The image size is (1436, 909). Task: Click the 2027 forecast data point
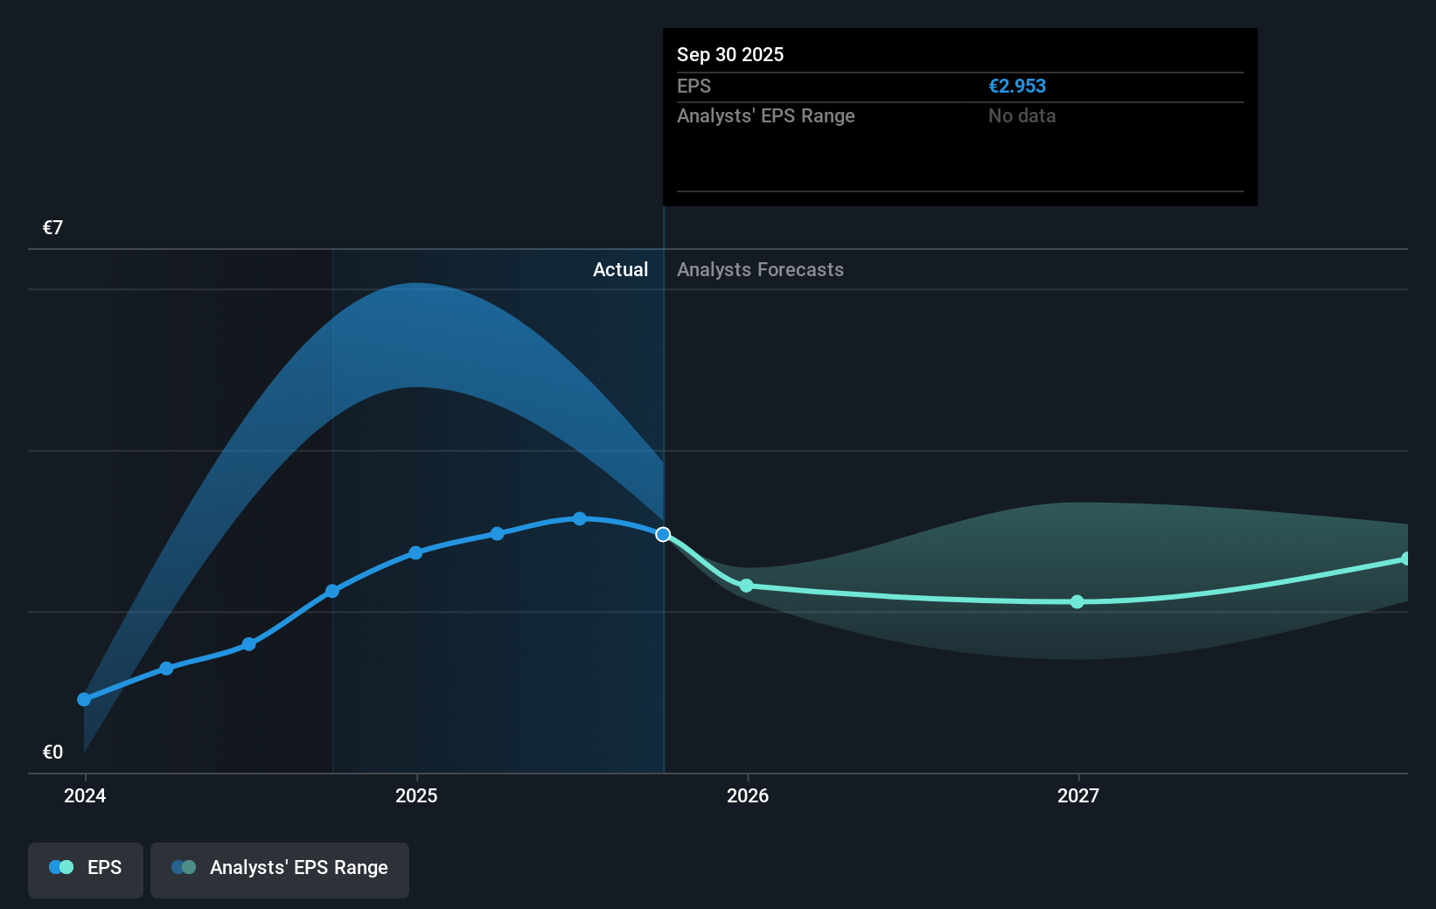pos(1077,601)
